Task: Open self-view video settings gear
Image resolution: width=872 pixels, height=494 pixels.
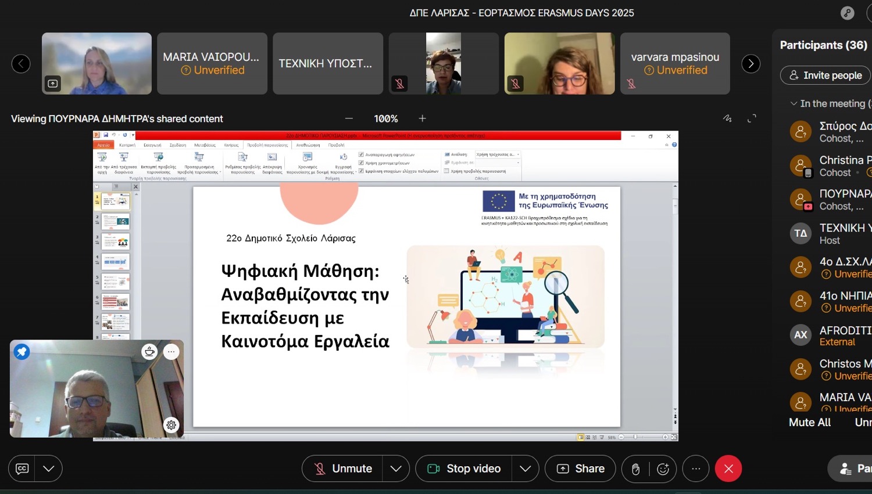Action: (x=171, y=425)
